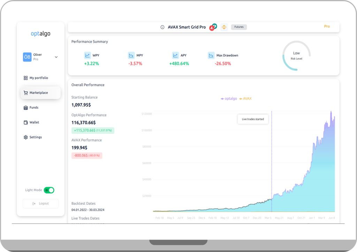Image resolution: width=357 pixels, height=252 pixels.
Task: Open Settings from the sidebar
Action: point(35,138)
